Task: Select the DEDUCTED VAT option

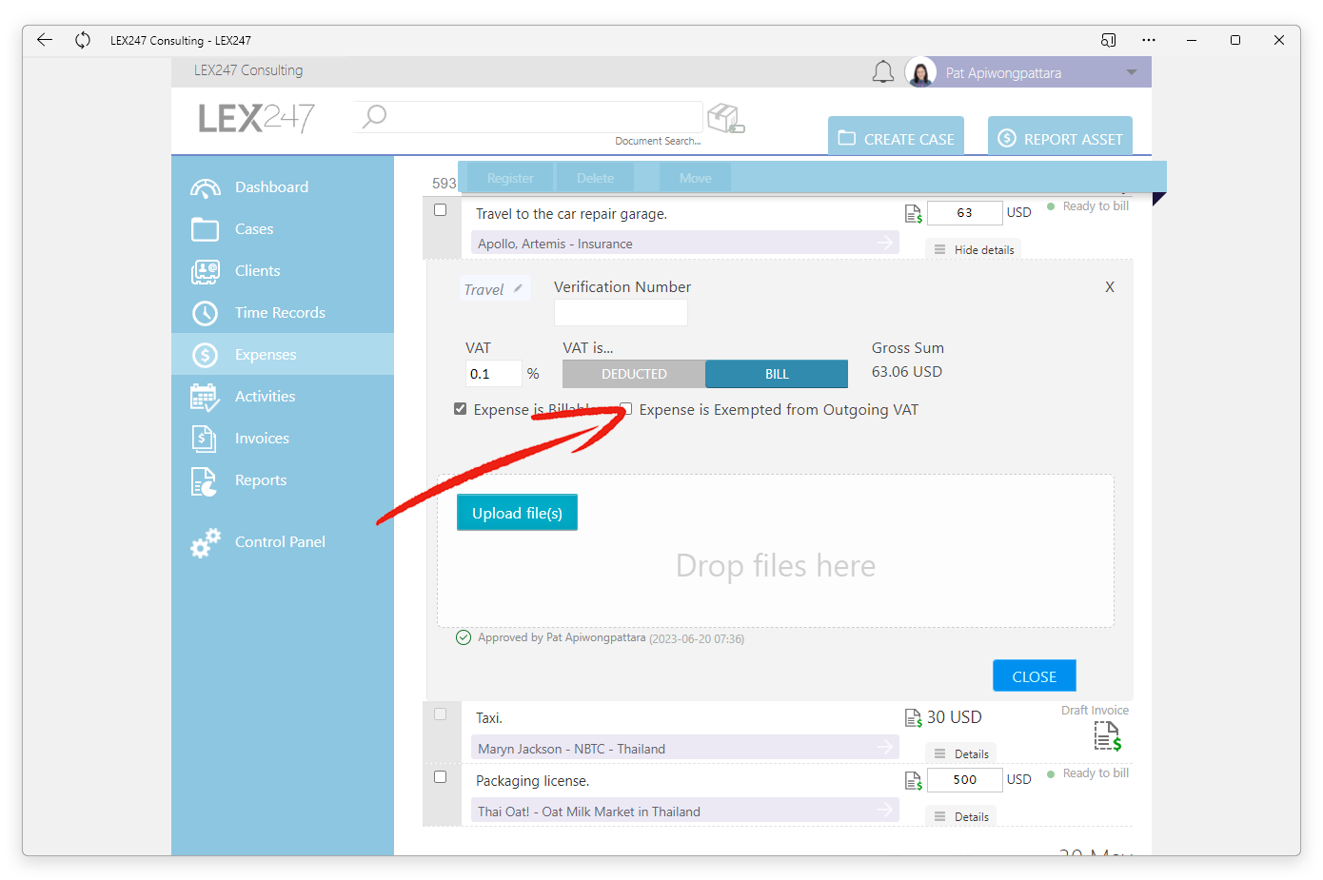Action: coord(634,374)
